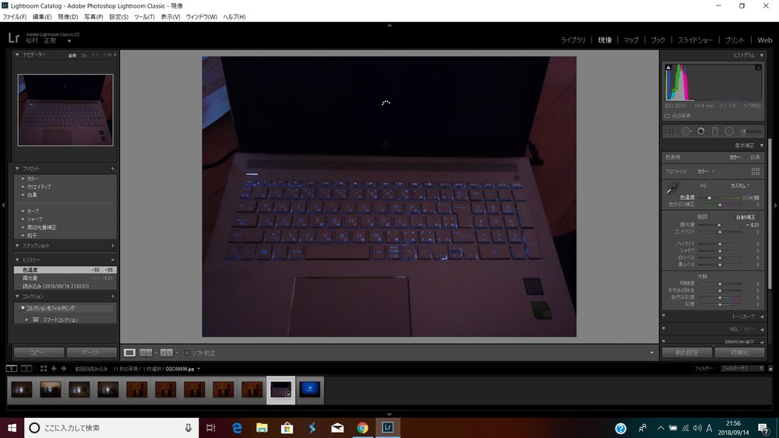Select the Radial Filter tool
Viewport: 779px width, 438px height.
pyautogui.click(x=729, y=131)
